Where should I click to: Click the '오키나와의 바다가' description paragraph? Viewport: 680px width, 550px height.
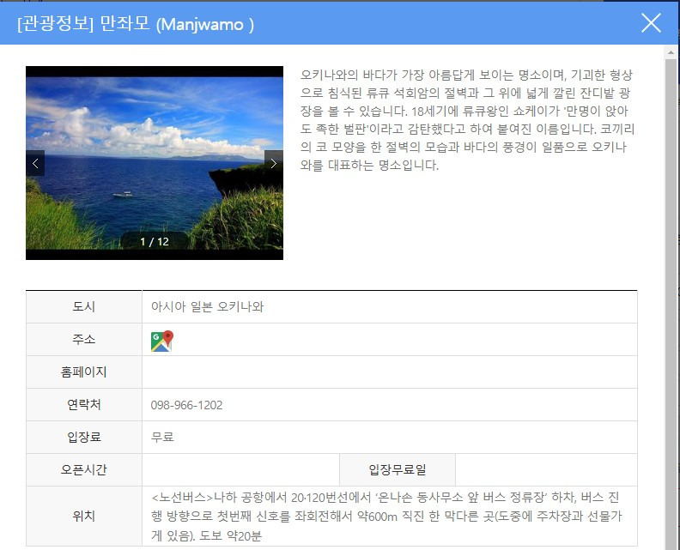point(467,120)
